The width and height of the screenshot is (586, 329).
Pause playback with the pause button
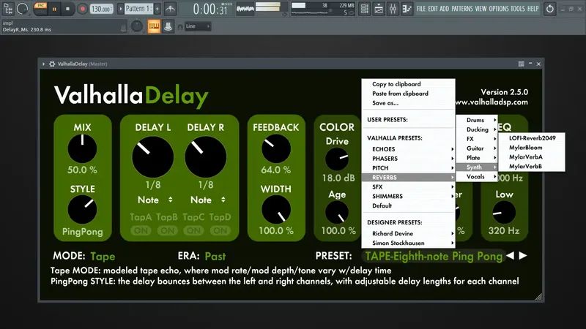54,9
